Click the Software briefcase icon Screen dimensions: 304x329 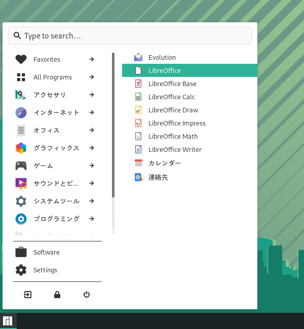click(21, 252)
